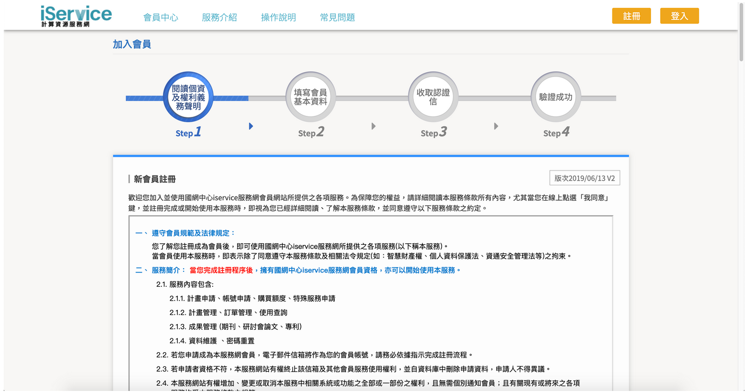Viewport: 745px width, 392px height.
Task: Click the arrow icon between Step 1 and Step 2
Action: tap(250, 126)
